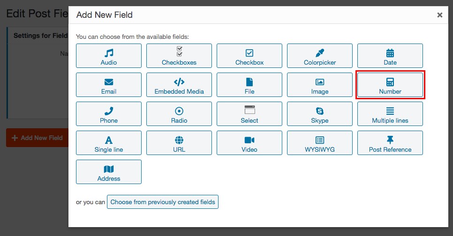This screenshot has width=453, height=236.
Task: Pick the Colorpicker field type
Action: (320, 56)
